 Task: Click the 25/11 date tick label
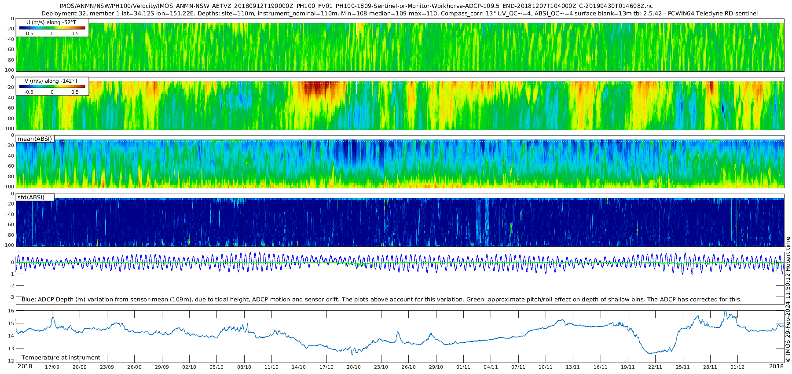[683, 367]
